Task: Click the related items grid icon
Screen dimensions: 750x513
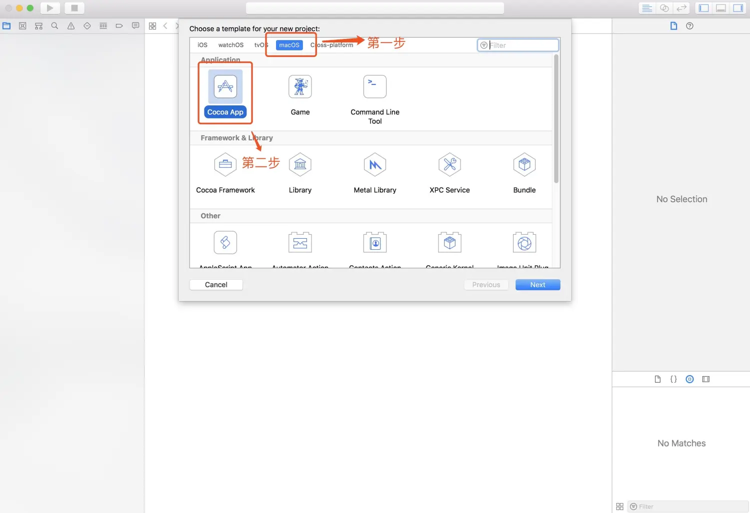Action: tap(152, 26)
